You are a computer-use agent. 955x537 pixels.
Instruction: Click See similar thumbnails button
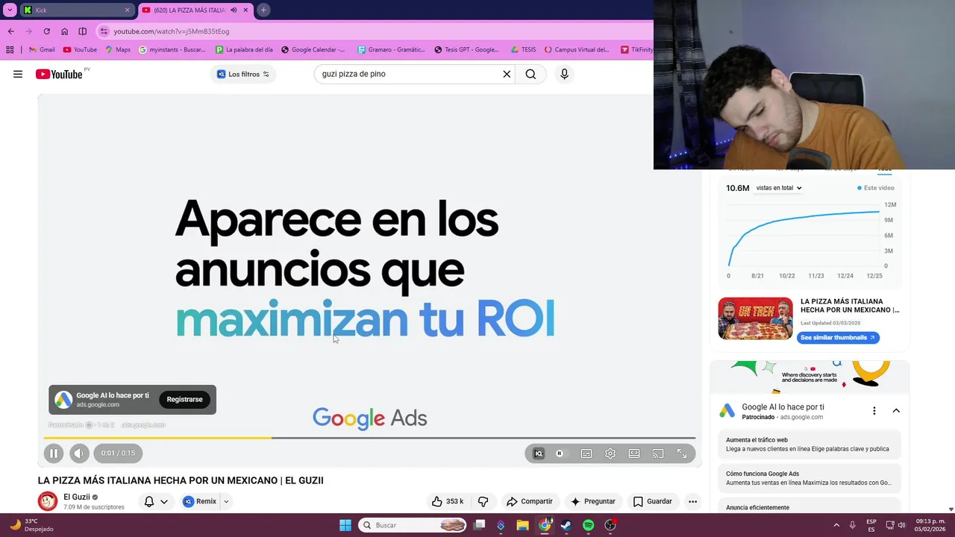pos(838,338)
